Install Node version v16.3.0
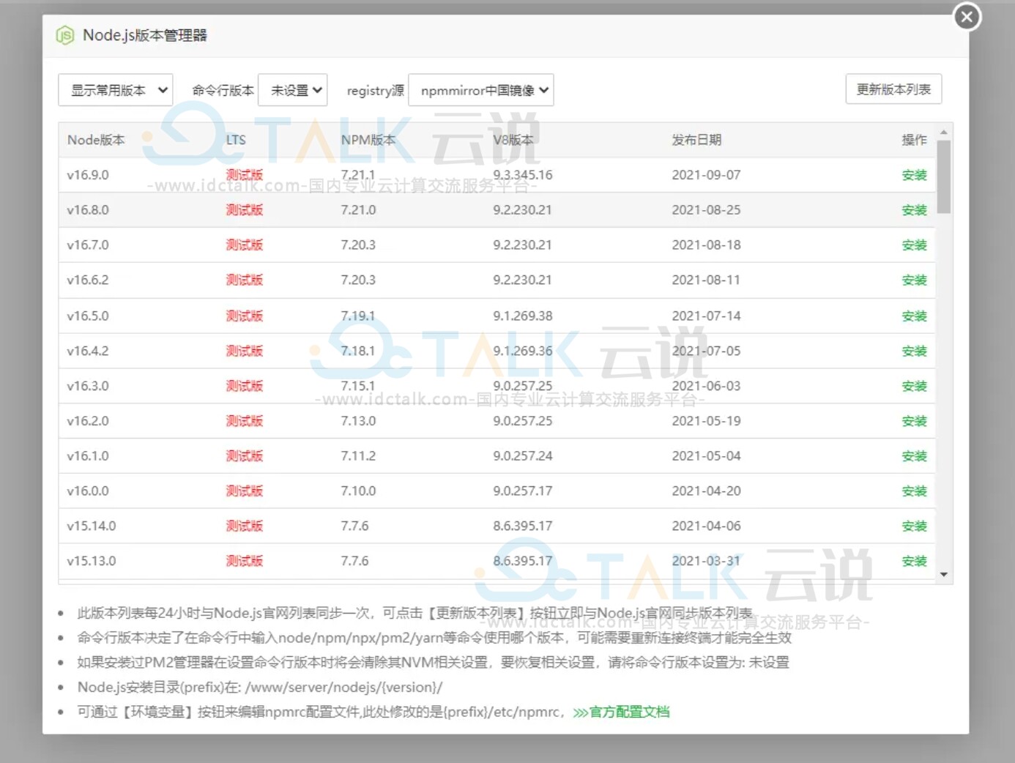This screenshot has width=1015, height=763. 914,387
